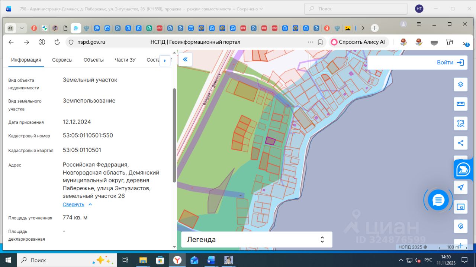Click Спросить Алису AI button
Viewport: 476px width, 267px height.
click(x=358, y=42)
